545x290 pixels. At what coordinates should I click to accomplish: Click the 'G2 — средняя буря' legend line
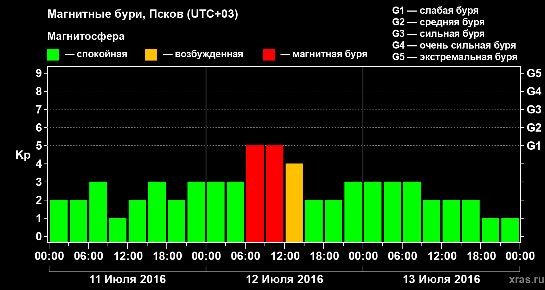tap(438, 22)
